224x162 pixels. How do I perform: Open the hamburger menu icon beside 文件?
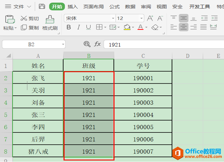(x=8, y=6)
